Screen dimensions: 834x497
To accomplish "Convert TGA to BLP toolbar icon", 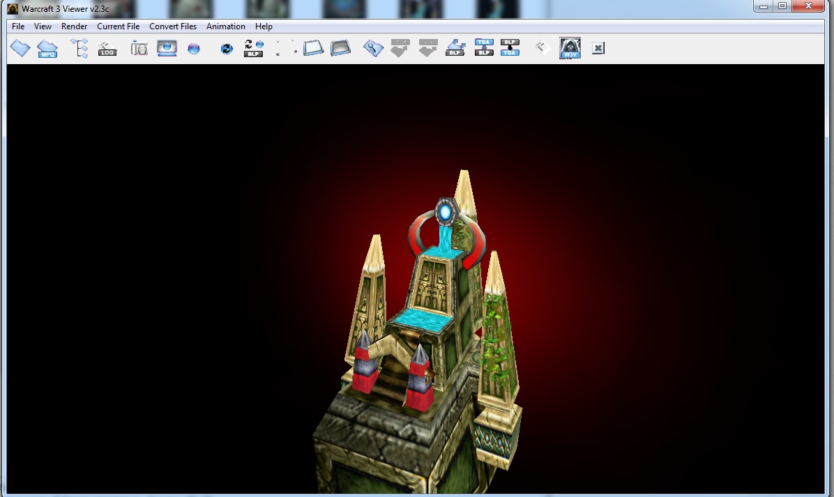I will click(x=483, y=48).
